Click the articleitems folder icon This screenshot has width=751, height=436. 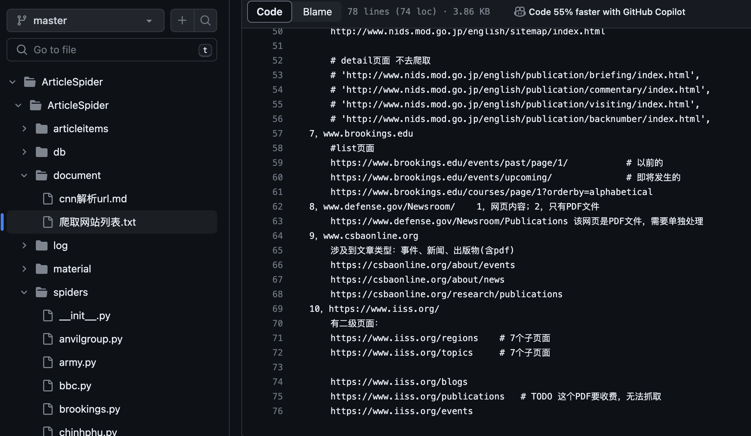coord(42,129)
